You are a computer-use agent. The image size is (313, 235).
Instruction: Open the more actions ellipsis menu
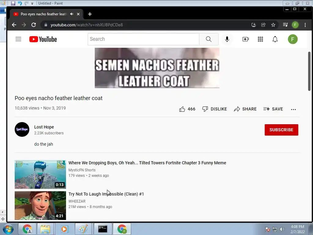(x=293, y=109)
